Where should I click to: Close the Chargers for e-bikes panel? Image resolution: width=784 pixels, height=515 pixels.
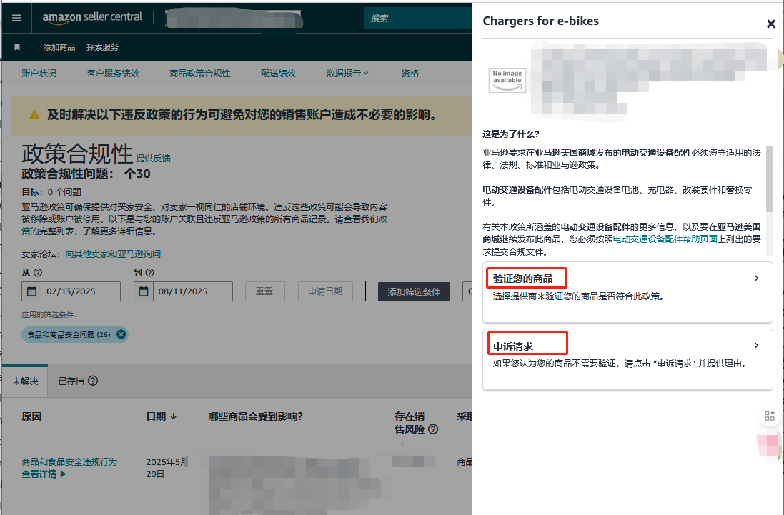click(770, 24)
